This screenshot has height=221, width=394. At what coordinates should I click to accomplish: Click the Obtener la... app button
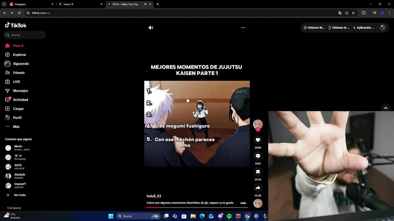(339, 28)
